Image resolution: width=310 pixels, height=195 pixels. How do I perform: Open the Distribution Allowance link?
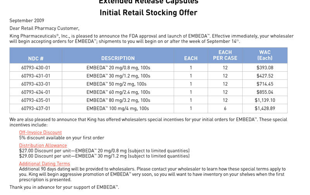pos(43,145)
